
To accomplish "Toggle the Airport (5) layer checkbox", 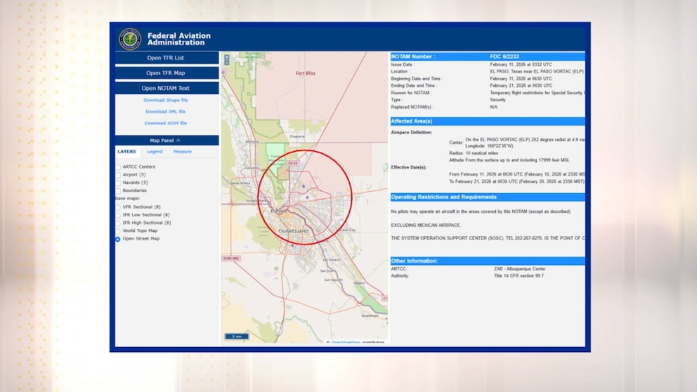I will coord(118,175).
